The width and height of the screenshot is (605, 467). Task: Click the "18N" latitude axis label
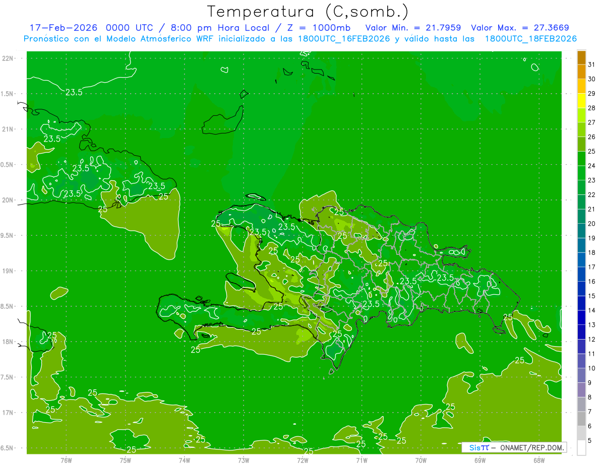(7, 342)
